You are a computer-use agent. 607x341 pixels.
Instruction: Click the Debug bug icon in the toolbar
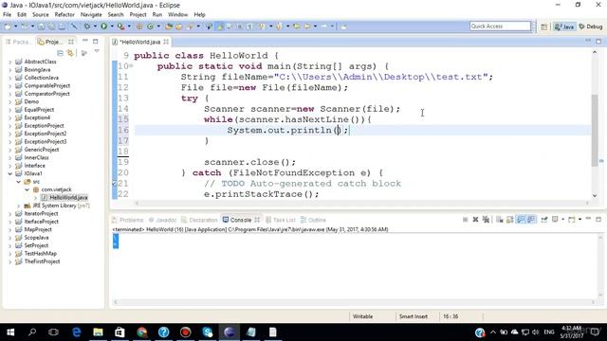coord(86,27)
